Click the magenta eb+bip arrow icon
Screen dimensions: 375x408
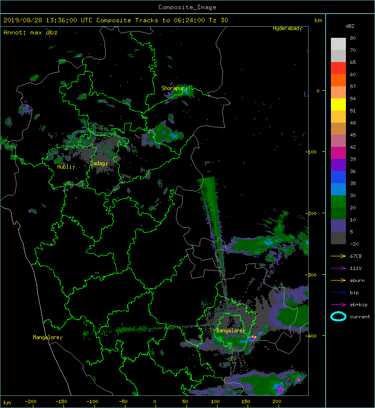pos(338,304)
